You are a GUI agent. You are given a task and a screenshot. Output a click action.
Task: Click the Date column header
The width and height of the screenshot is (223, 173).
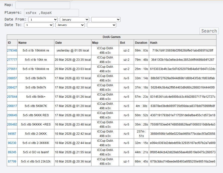[73, 43]
